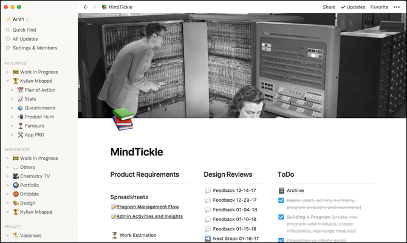Open the three-dot page options menu
The width and height of the screenshot is (407, 243).
coord(396,7)
